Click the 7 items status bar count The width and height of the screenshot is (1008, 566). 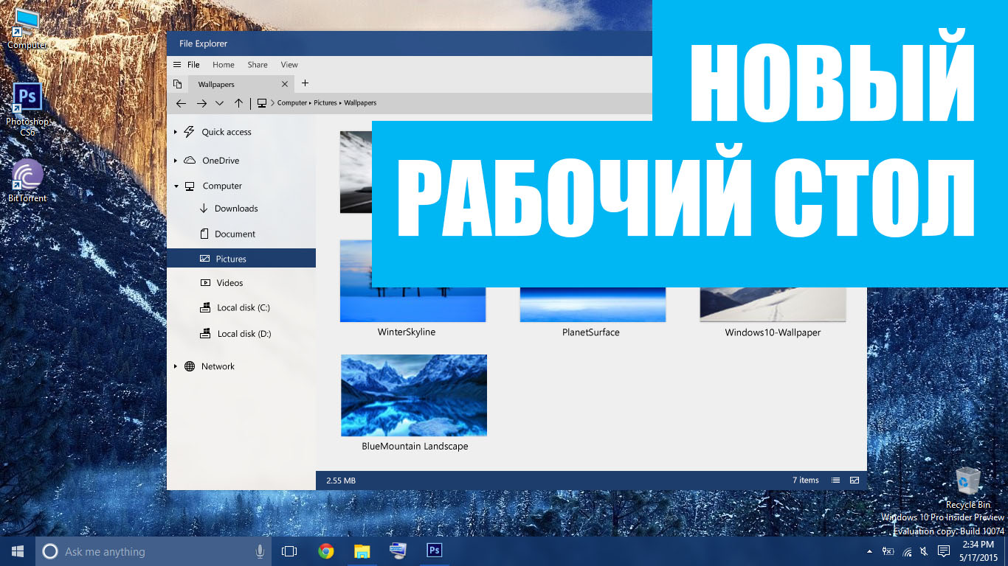point(806,481)
